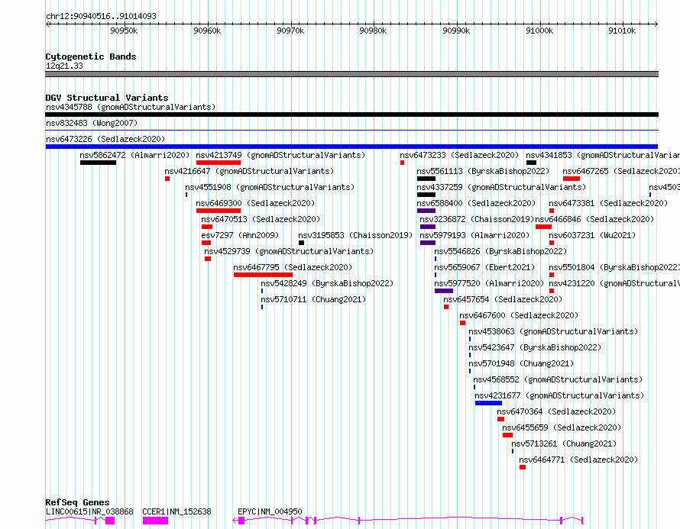The height and width of the screenshot is (529, 680).
Task: Select nsv3236872 Chaisson2019 label
Action: pyautogui.click(x=477, y=219)
